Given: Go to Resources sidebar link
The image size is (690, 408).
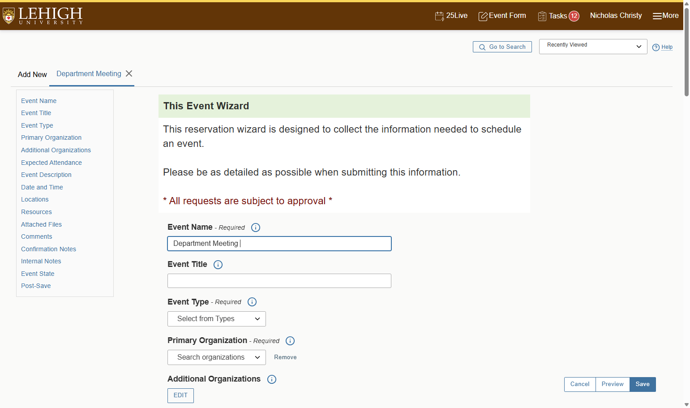Looking at the screenshot, I should (x=36, y=212).
